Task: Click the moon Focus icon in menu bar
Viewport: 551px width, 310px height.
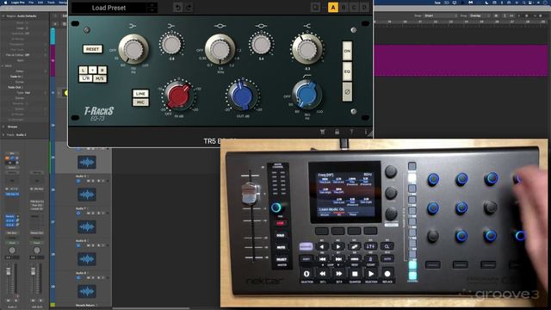Action: coord(486,2)
